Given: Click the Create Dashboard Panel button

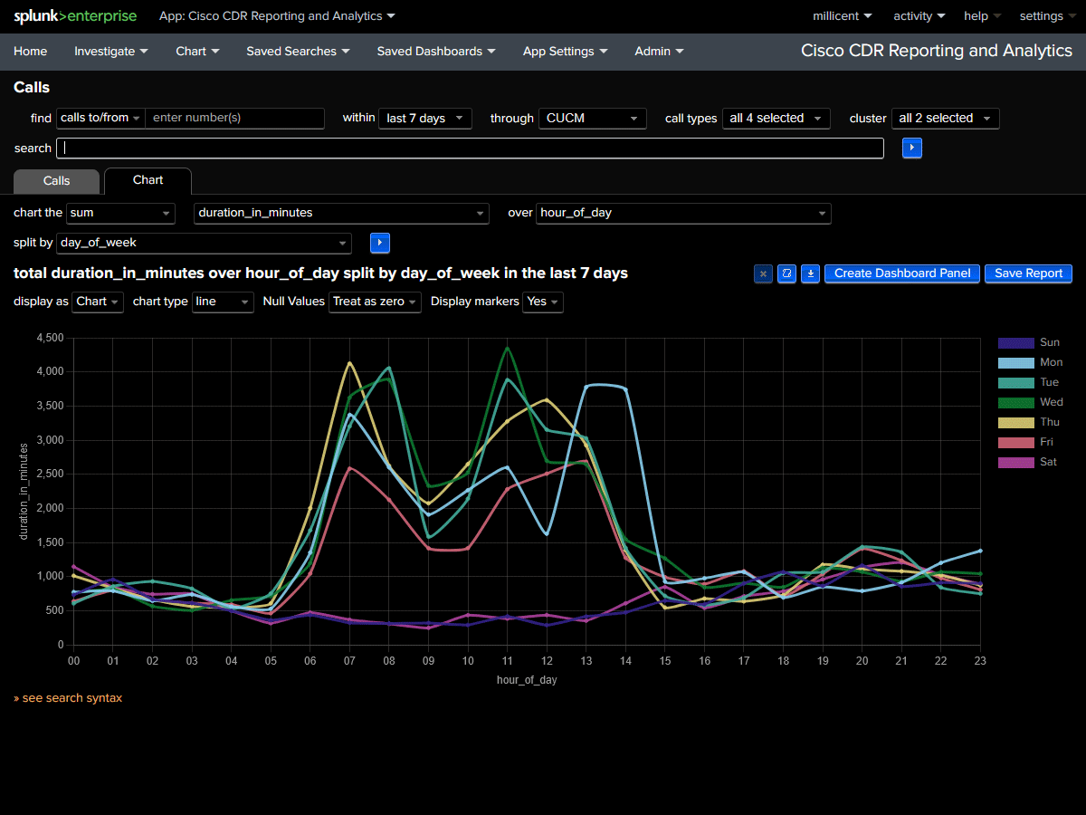Looking at the screenshot, I should pyautogui.click(x=901, y=273).
